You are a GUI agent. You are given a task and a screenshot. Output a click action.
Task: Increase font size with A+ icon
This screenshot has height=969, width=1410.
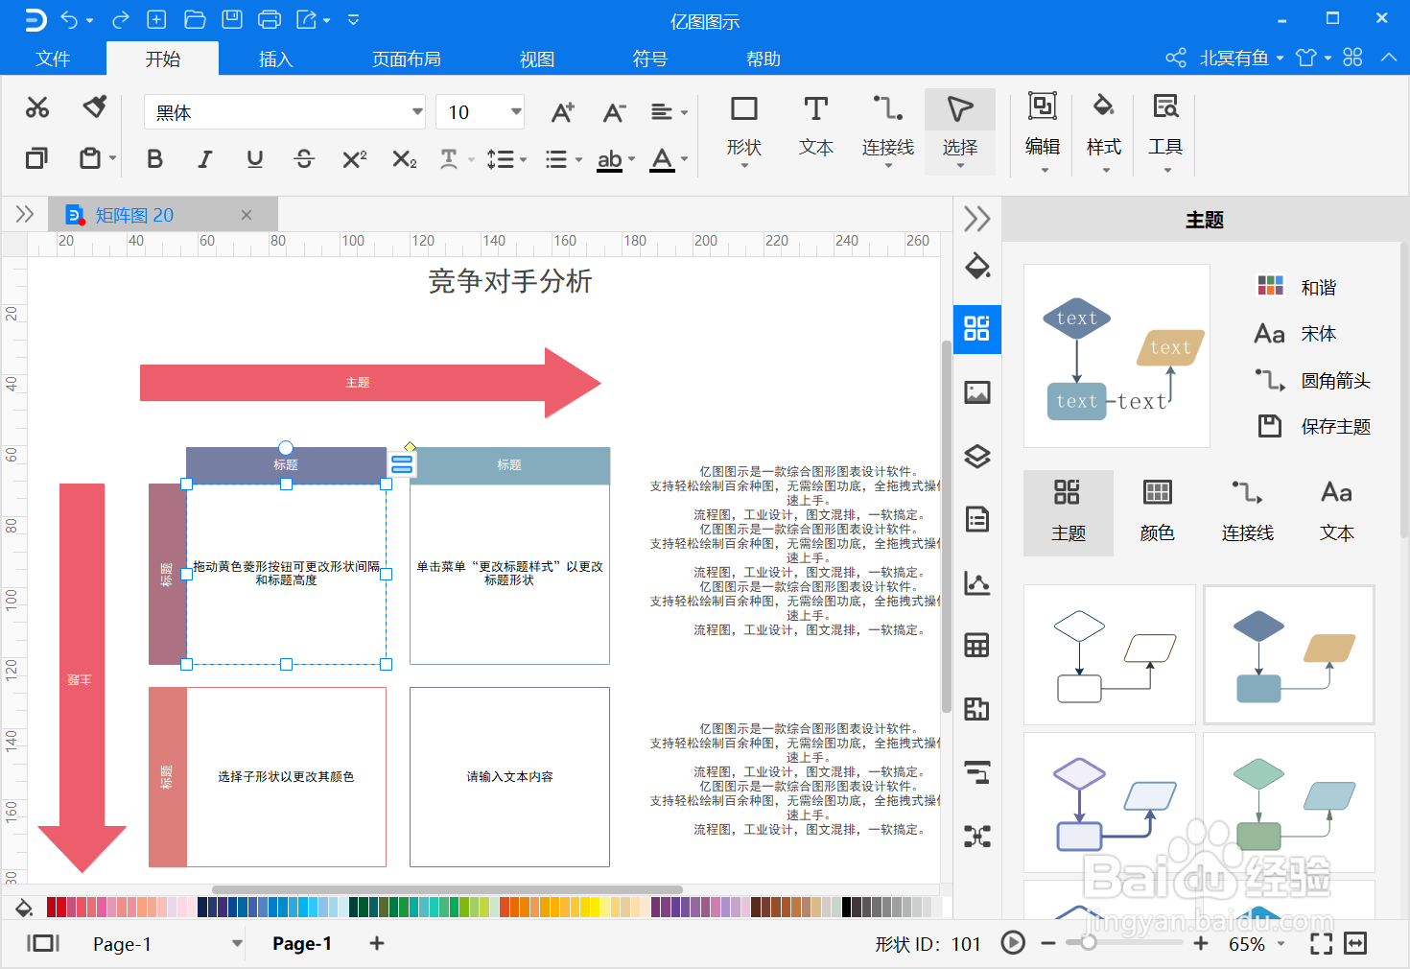pyautogui.click(x=563, y=112)
